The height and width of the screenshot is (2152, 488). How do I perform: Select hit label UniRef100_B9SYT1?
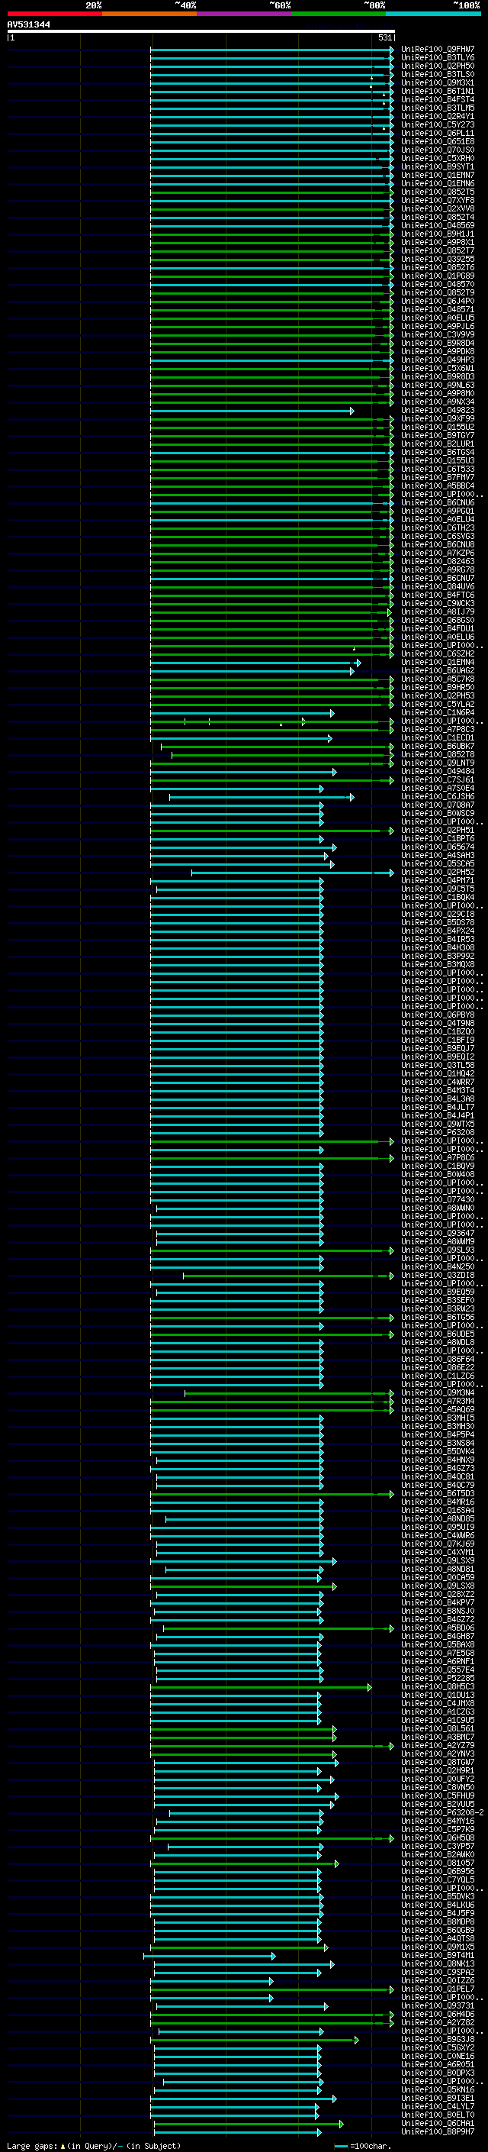coord(438,166)
